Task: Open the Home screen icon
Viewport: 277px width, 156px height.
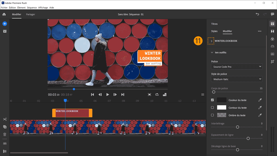Action: point(4,14)
